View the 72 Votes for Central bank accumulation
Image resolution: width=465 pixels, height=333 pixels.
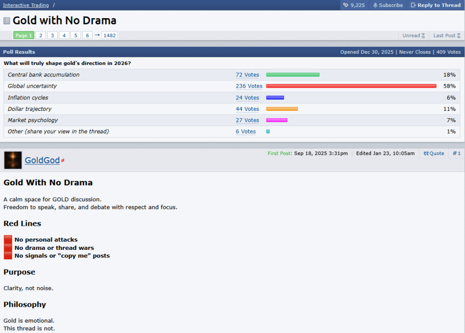coord(247,75)
